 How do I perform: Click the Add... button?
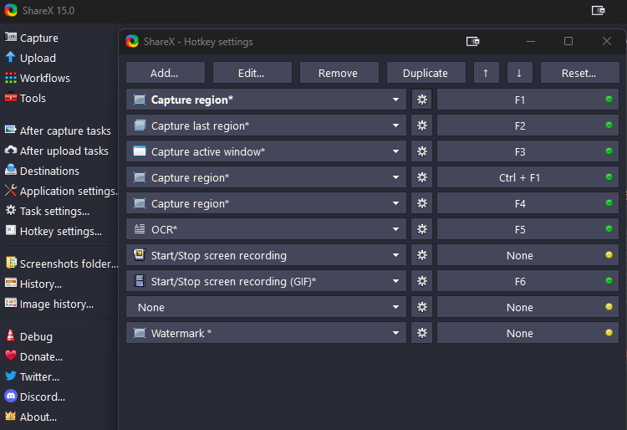(x=166, y=73)
